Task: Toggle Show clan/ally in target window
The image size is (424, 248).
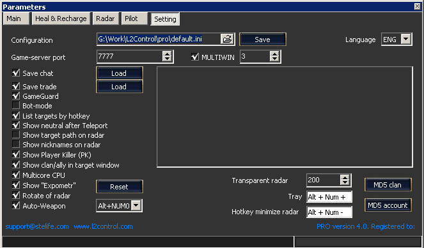Action: point(16,164)
